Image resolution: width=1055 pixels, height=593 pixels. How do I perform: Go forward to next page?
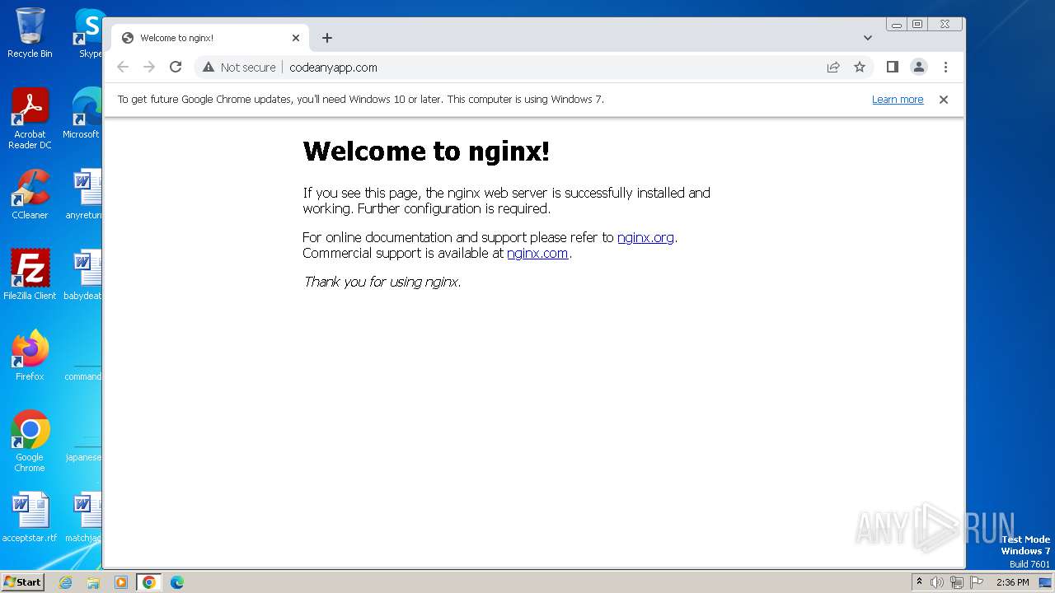tap(149, 68)
